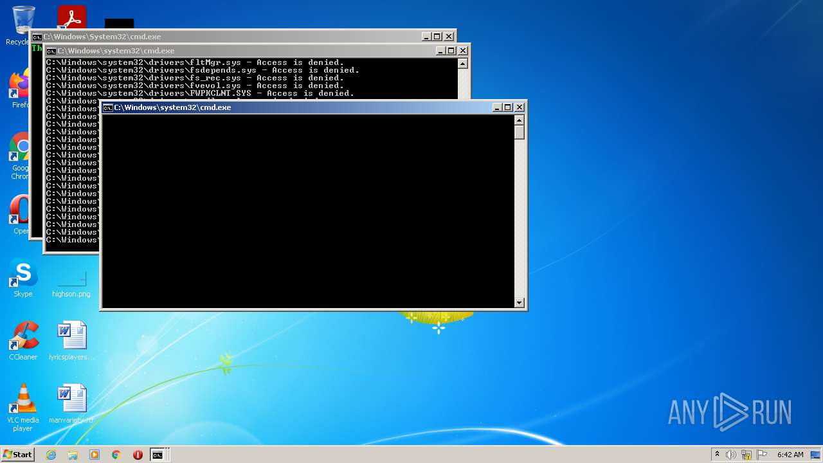Select the Adobe Reader desktop icon
Image resolution: width=823 pixels, height=463 pixels.
[x=71, y=17]
